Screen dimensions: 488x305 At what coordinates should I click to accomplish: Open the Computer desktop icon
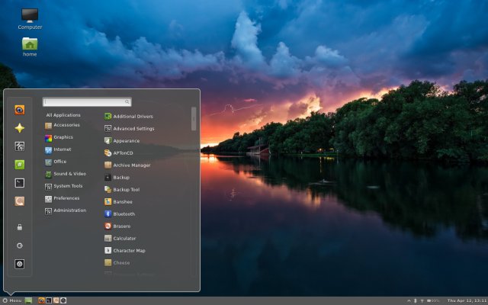(x=30, y=18)
